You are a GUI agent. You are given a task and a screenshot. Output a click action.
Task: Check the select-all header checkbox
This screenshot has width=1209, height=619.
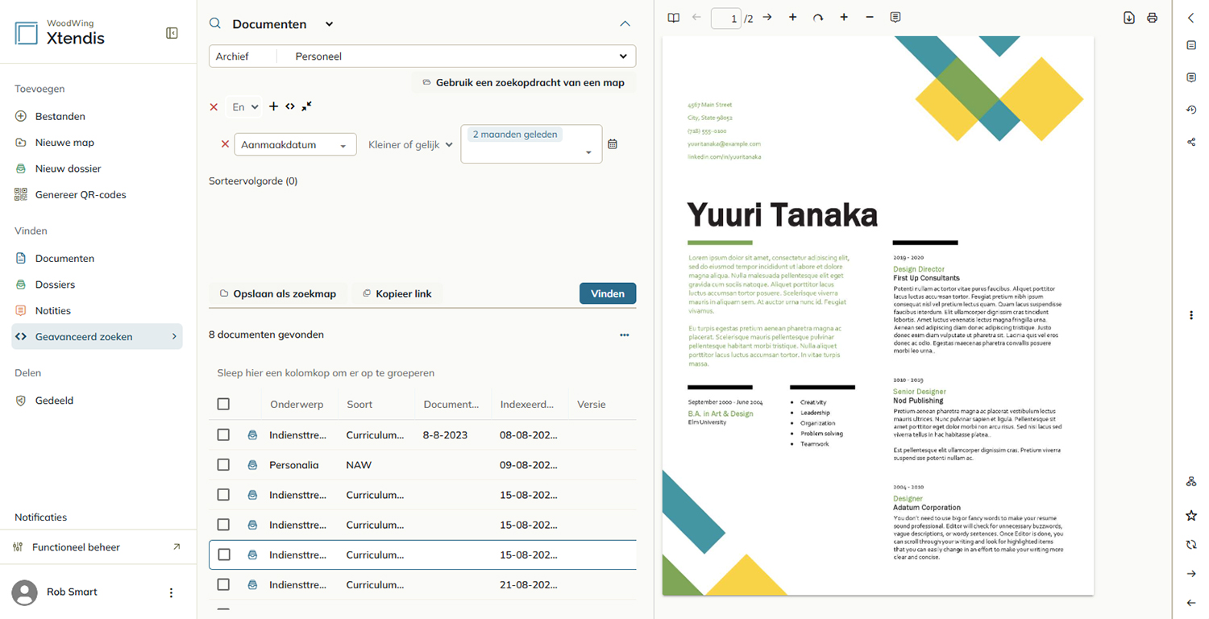(223, 404)
